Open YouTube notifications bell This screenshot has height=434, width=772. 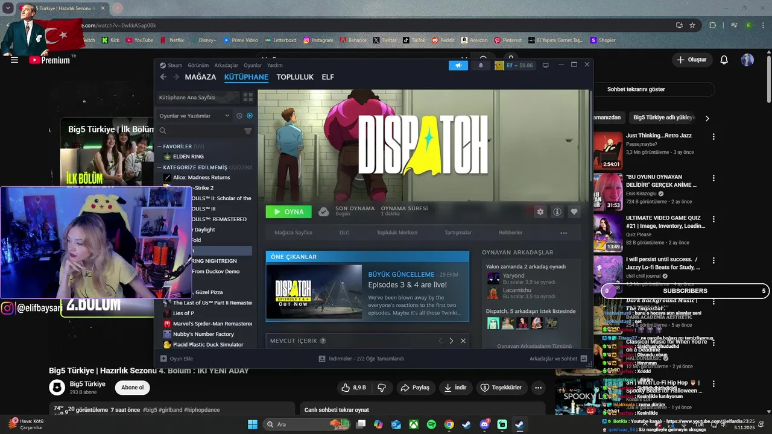[724, 60]
